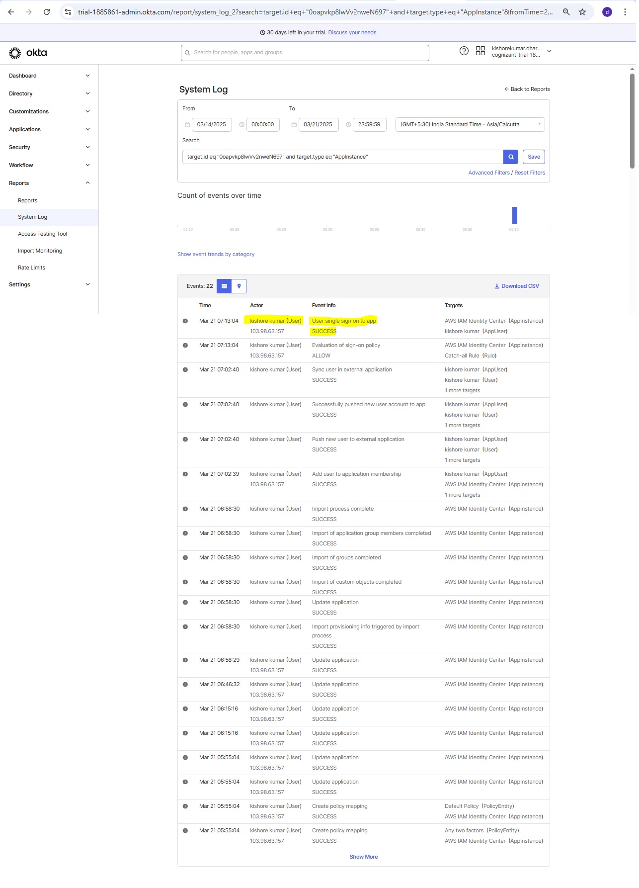Reload the page in browser

[47, 12]
